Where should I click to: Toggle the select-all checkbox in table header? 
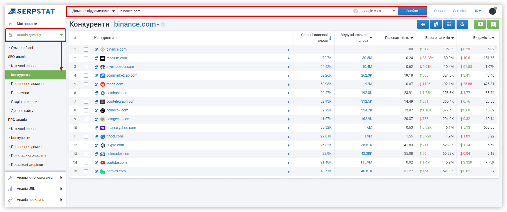tap(86, 38)
